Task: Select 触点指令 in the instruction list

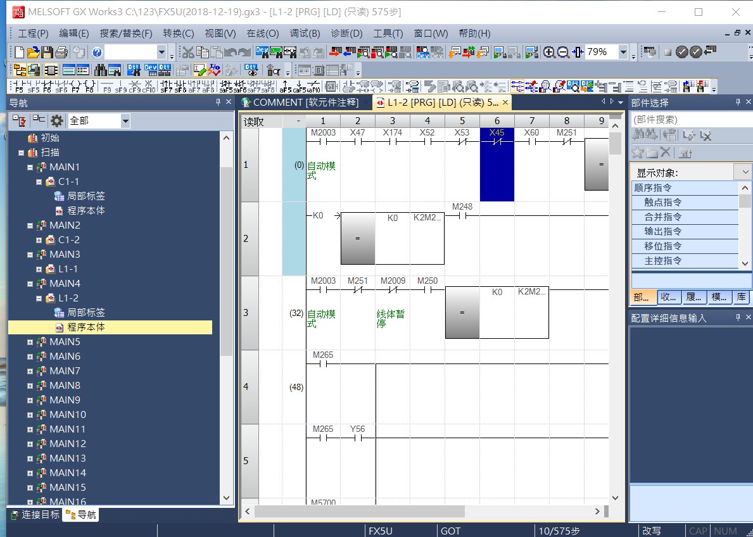Action: 662,203
